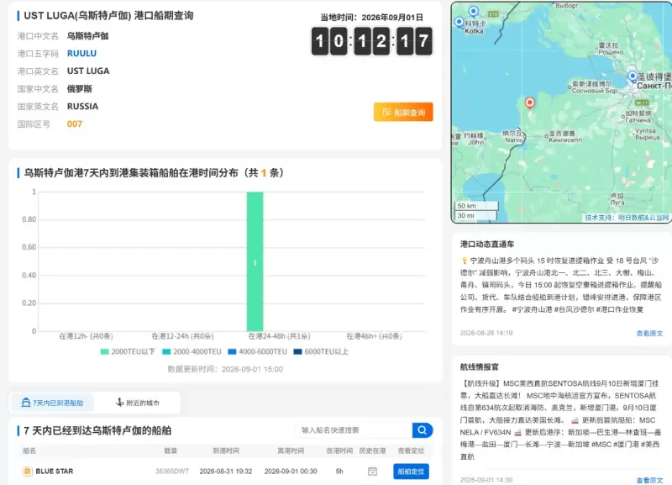Viewport: 672px width, 485px height.
Task: Open 查看原文 link for MSC SENTOSA news
Action: [x=649, y=480]
